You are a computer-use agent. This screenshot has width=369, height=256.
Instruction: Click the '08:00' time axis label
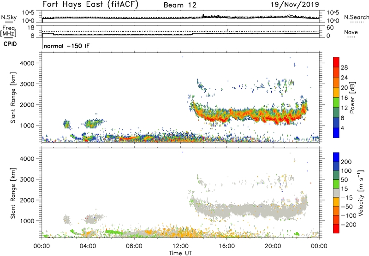[x=134, y=246]
